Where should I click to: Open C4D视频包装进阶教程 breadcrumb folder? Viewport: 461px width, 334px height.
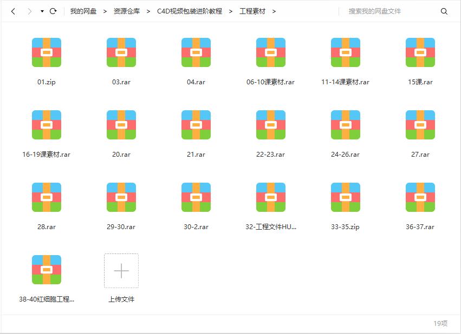(x=190, y=11)
